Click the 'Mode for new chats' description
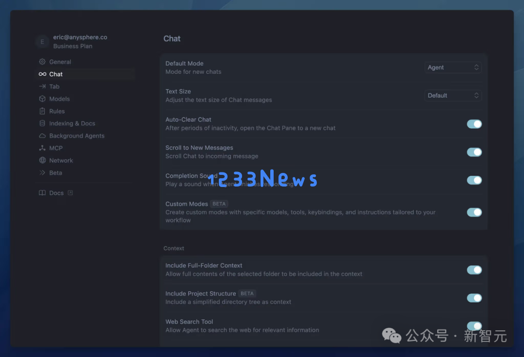 tap(194, 71)
